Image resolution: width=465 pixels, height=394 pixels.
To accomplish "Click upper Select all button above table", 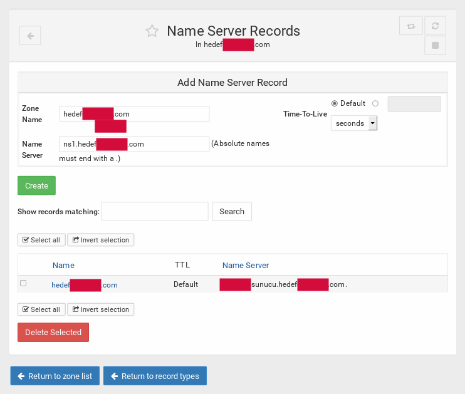I will pos(41,240).
